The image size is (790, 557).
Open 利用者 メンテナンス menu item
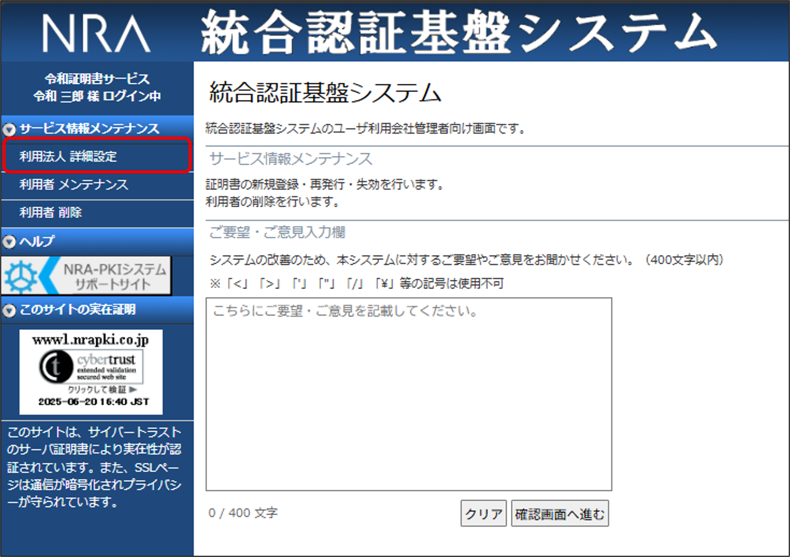coord(97,185)
